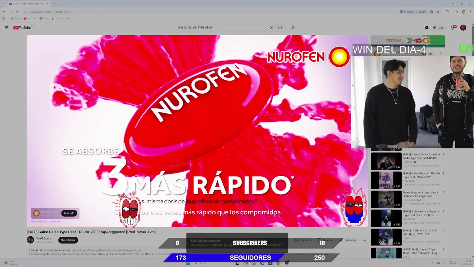This screenshot has height=267, width=474.
Task: Click the Galee Galee x Ohgeesy title
Action: (x=421, y=213)
